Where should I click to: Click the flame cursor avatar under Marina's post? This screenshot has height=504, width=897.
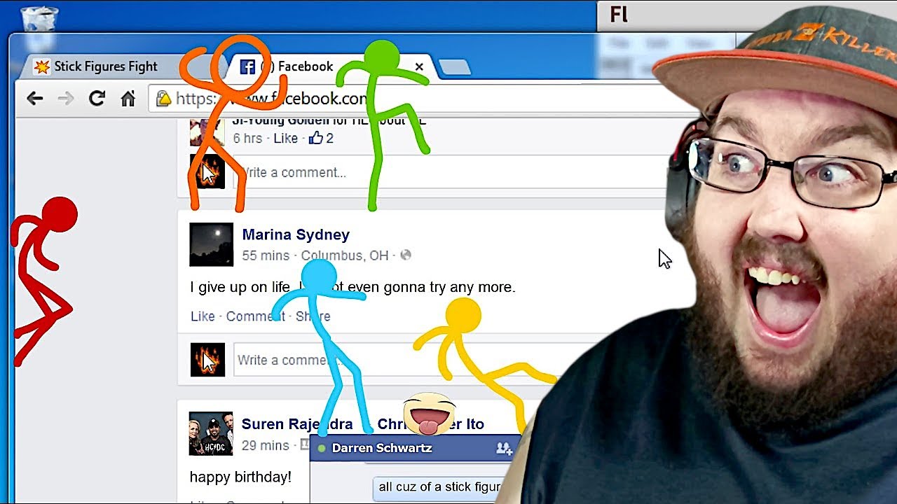click(208, 360)
